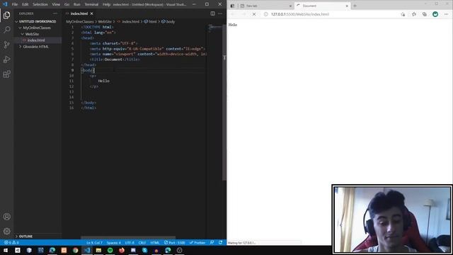Open the Go menu
This screenshot has height=255, width=453.
(67, 4)
